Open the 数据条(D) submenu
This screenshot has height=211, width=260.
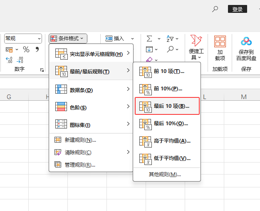(91, 90)
